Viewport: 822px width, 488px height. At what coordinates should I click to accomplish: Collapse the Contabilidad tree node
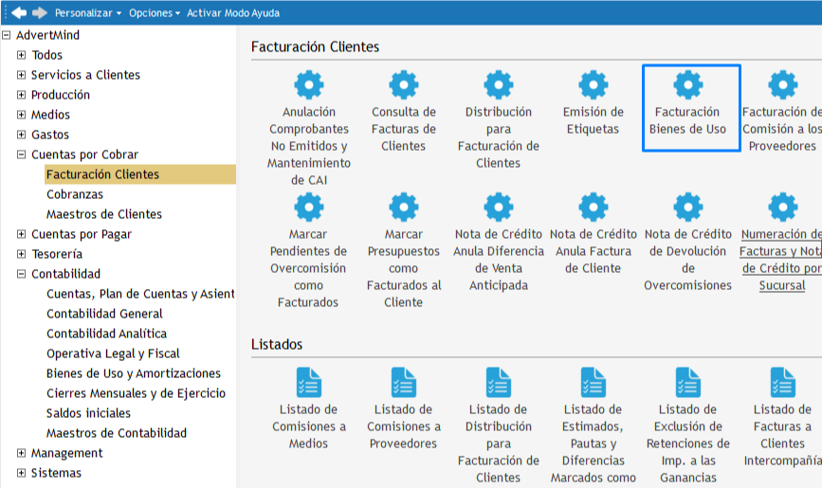22,274
